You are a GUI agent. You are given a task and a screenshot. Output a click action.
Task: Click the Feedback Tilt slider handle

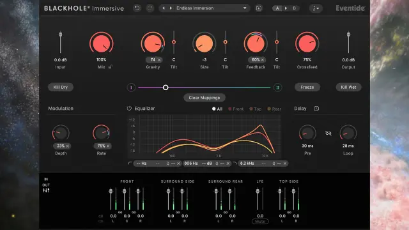point(277,42)
